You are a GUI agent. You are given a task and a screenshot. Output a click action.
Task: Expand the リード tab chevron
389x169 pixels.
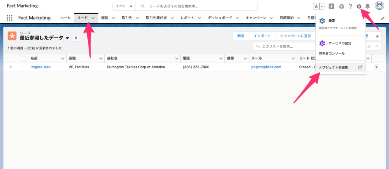pyautogui.click(x=93, y=18)
